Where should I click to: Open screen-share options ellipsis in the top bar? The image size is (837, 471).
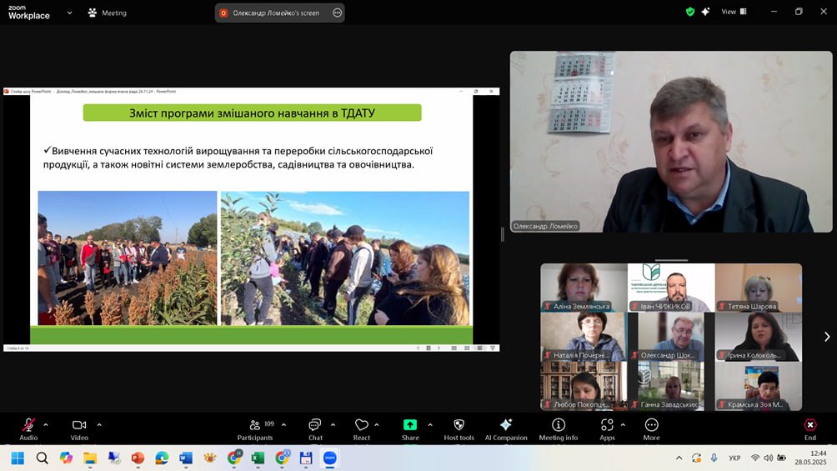[338, 13]
